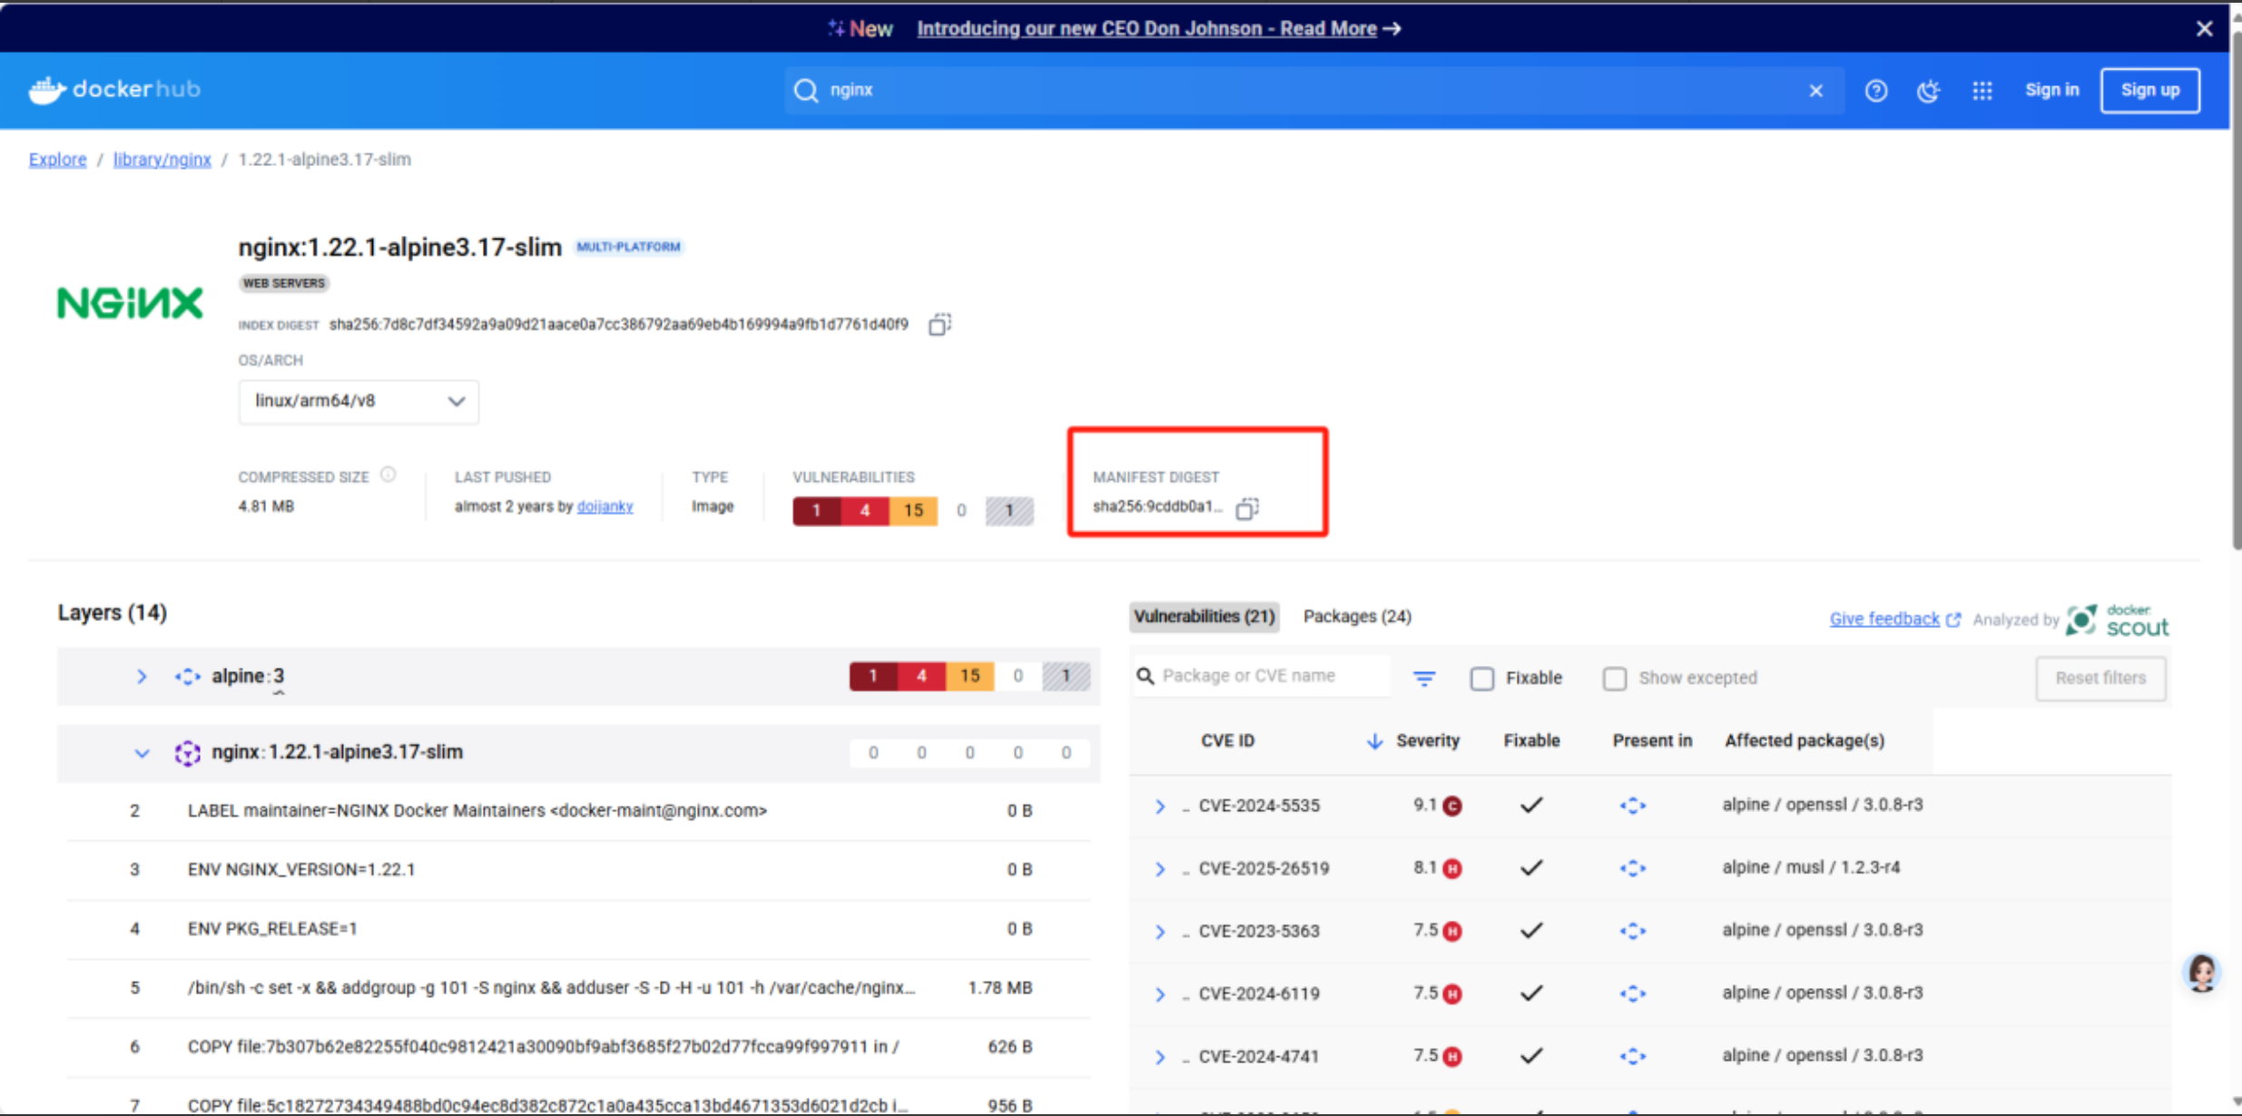Click the unspecified count swatch in alpine:3 row
2242x1116 pixels.
pos(1066,676)
